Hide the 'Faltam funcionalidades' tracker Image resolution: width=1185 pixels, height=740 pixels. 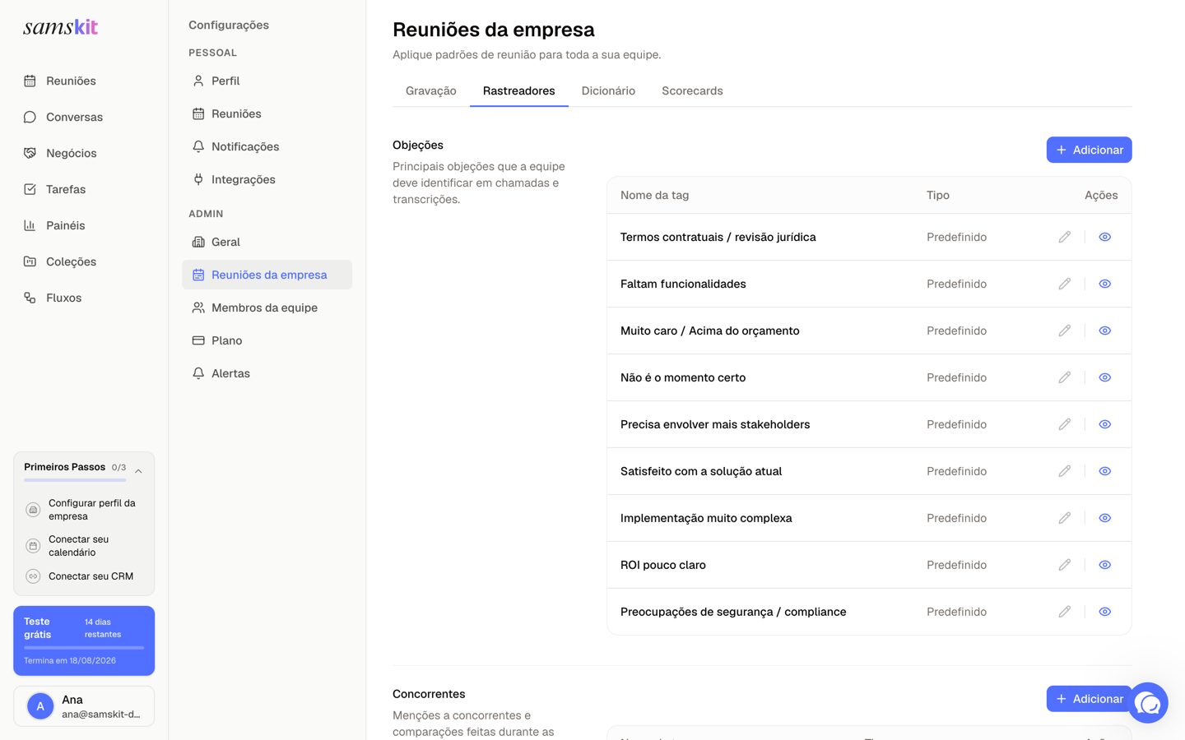[x=1104, y=284]
